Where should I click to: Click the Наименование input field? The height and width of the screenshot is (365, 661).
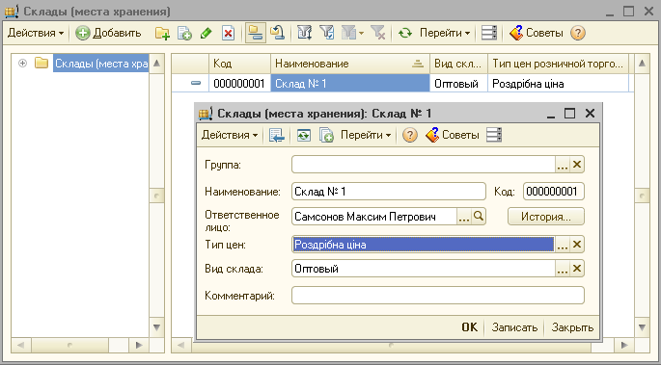coord(389,192)
